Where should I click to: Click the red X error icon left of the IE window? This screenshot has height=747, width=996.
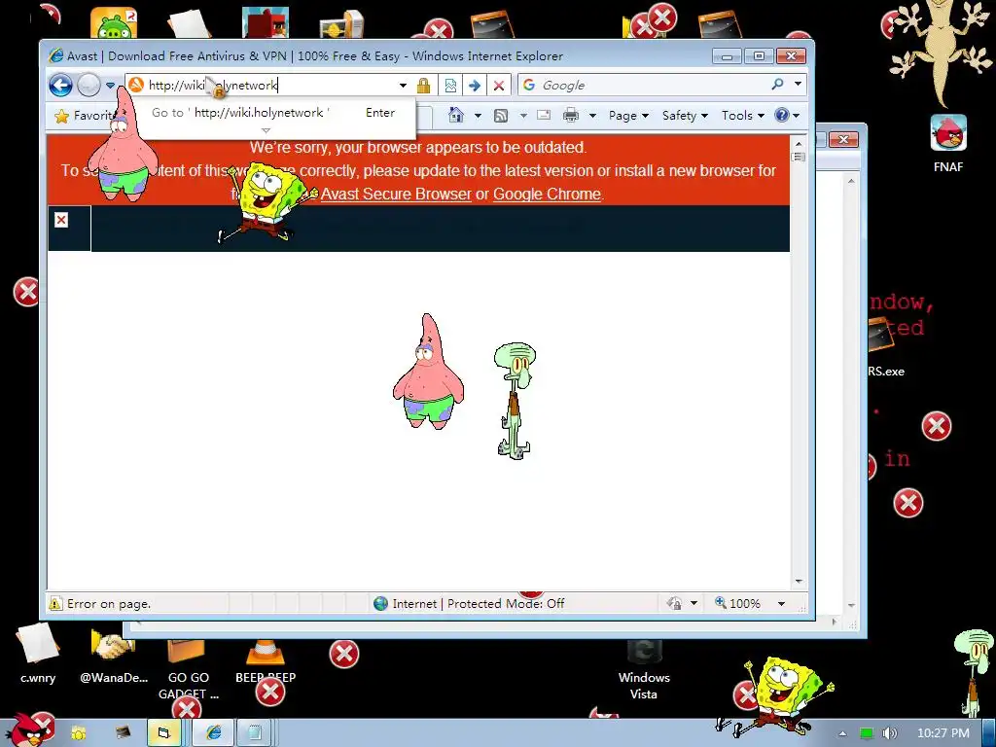(26, 292)
